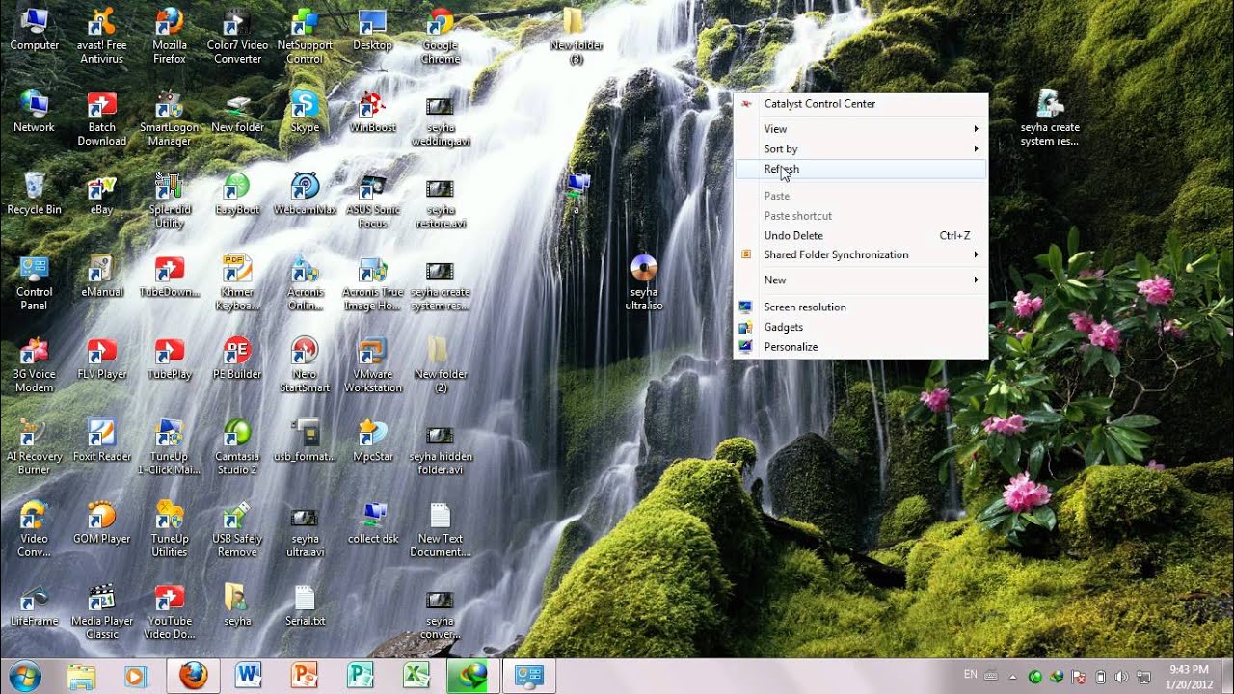Select the collect dsk icon
Viewport: 1234px width, 694px height.
point(372,521)
